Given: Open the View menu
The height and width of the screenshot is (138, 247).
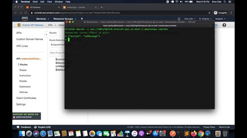Looking at the screenshot, I should click(x=49, y=2).
